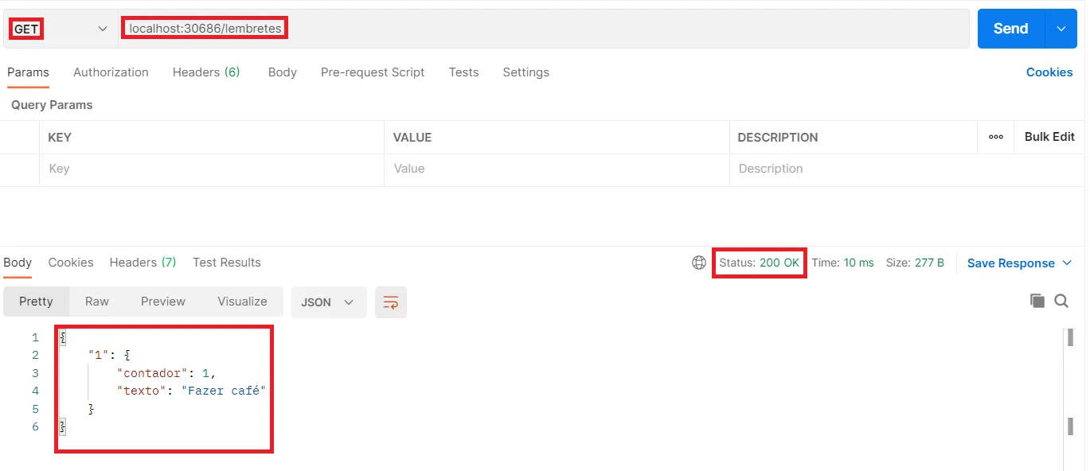Viewport: 1090px width, 471px height.
Task: Select the Preview view
Action: point(163,302)
